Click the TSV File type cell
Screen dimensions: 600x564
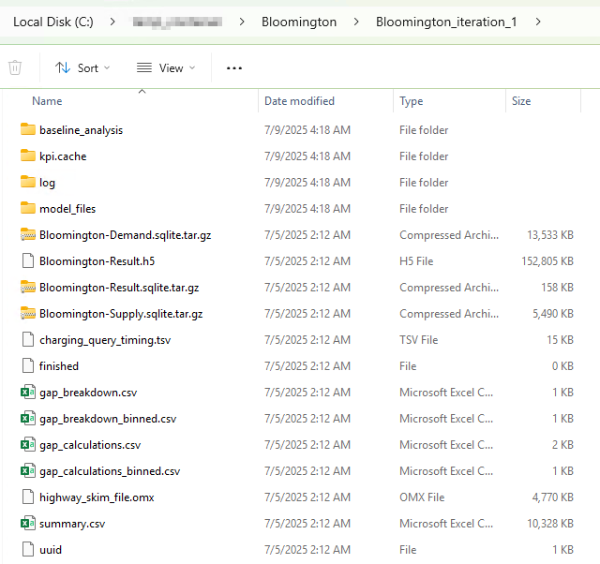(419, 340)
